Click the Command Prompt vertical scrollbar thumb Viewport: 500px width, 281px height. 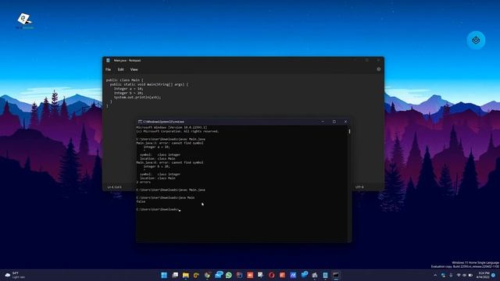349,131
